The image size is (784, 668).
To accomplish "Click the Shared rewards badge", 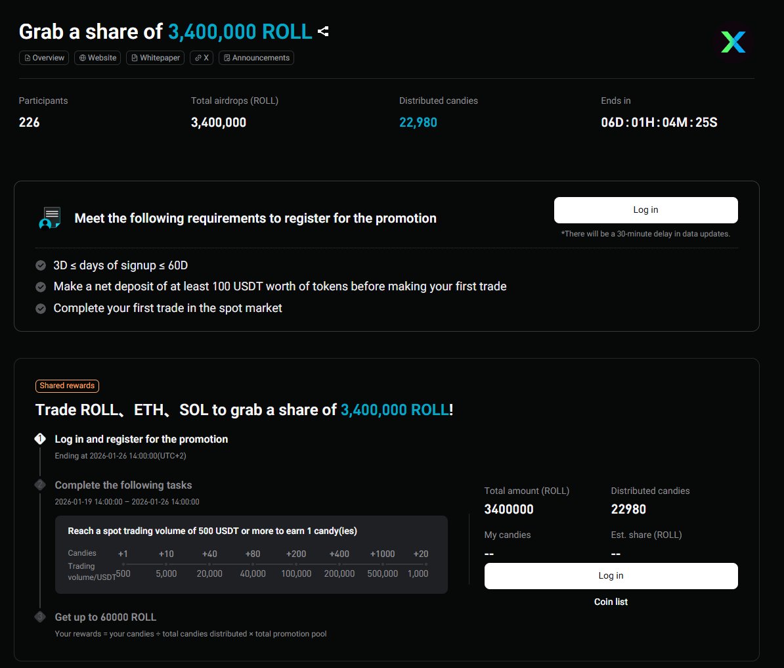I will coord(67,386).
